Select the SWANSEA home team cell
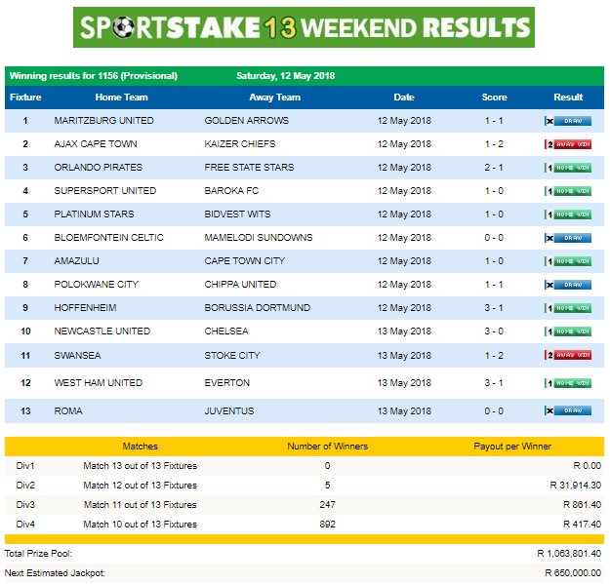This screenshot has width=610, height=584. click(77, 356)
